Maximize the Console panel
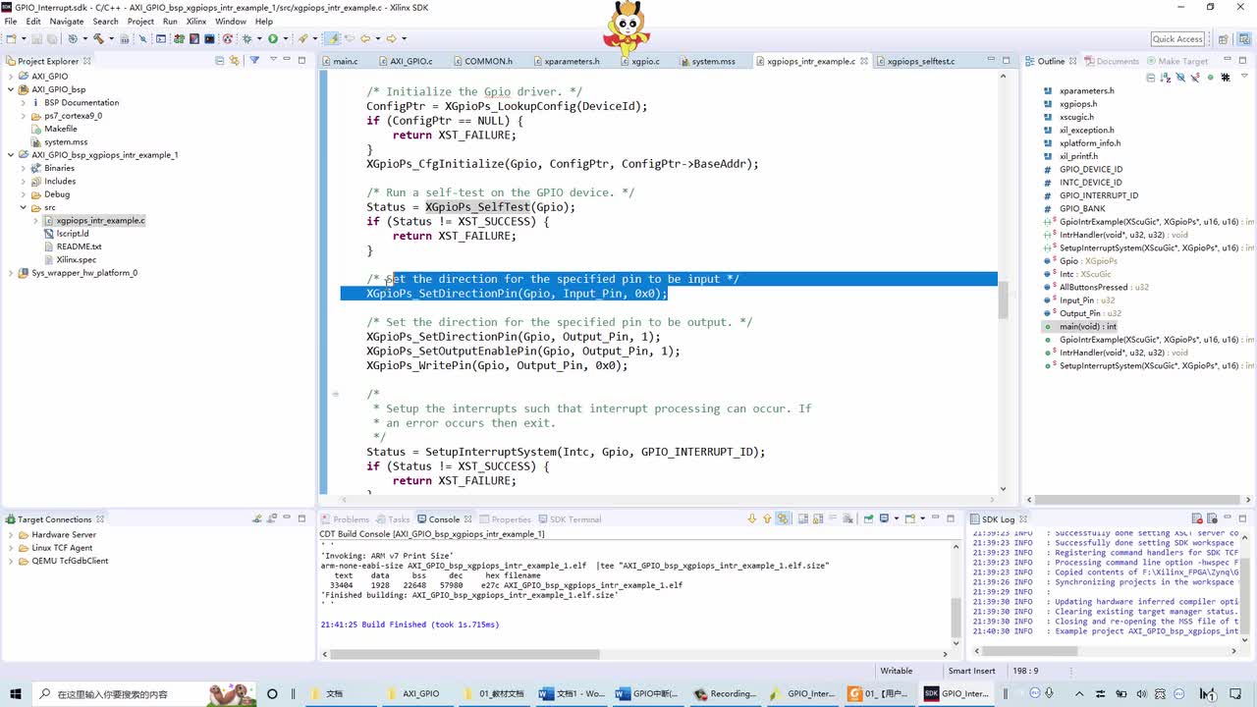The width and height of the screenshot is (1257, 707). click(951, 518)
